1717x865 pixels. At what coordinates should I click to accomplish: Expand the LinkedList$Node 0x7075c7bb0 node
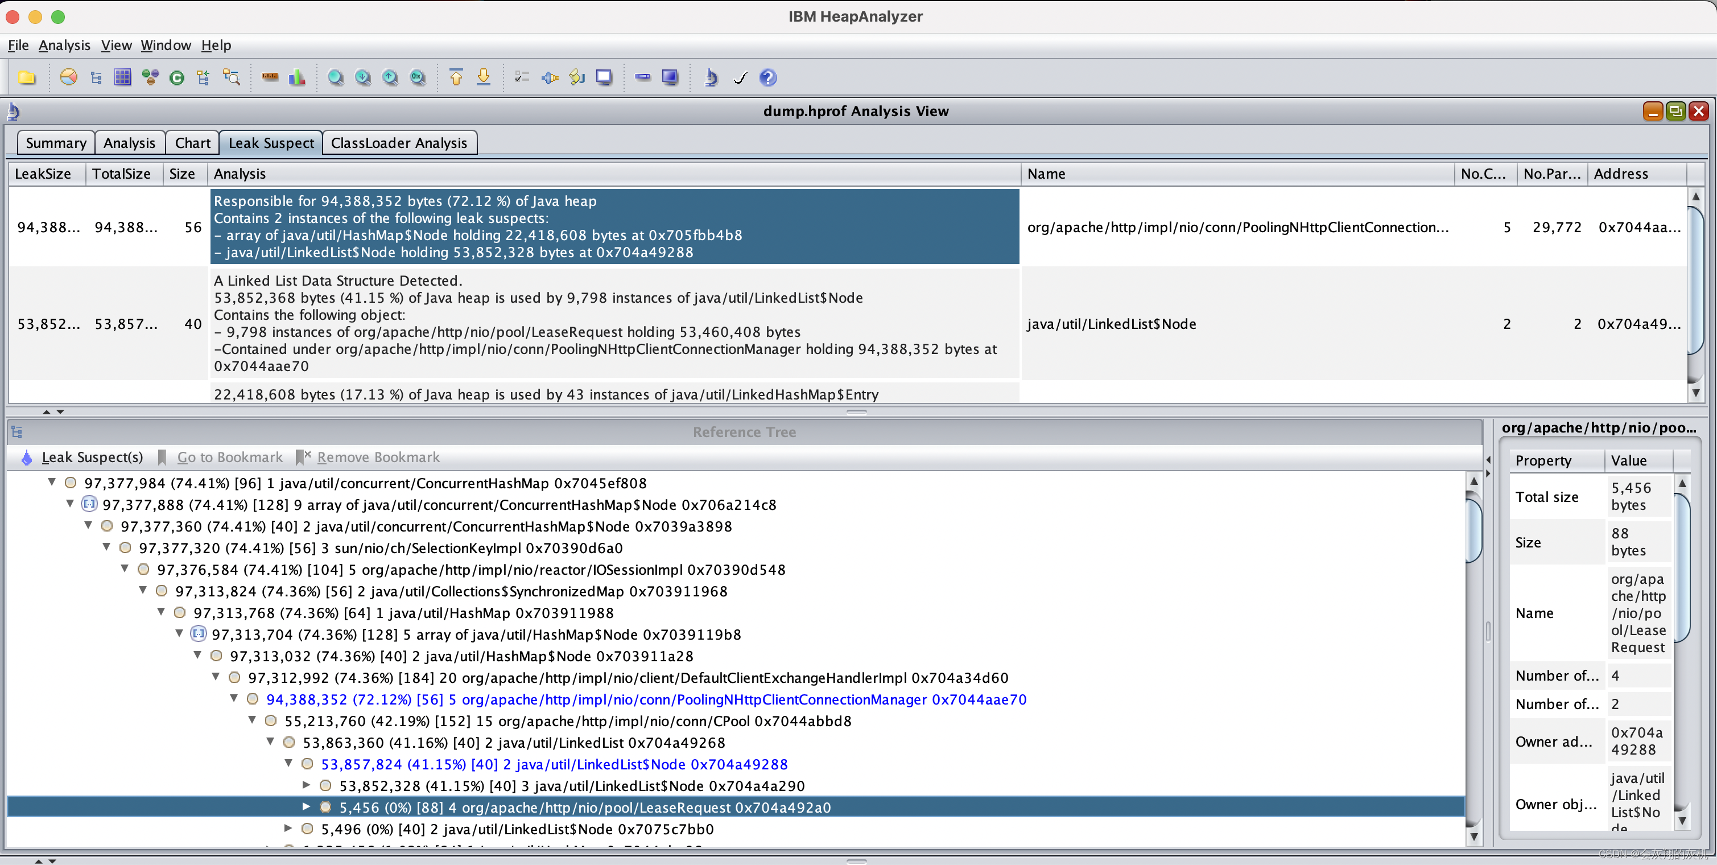(x=288, y=829)
